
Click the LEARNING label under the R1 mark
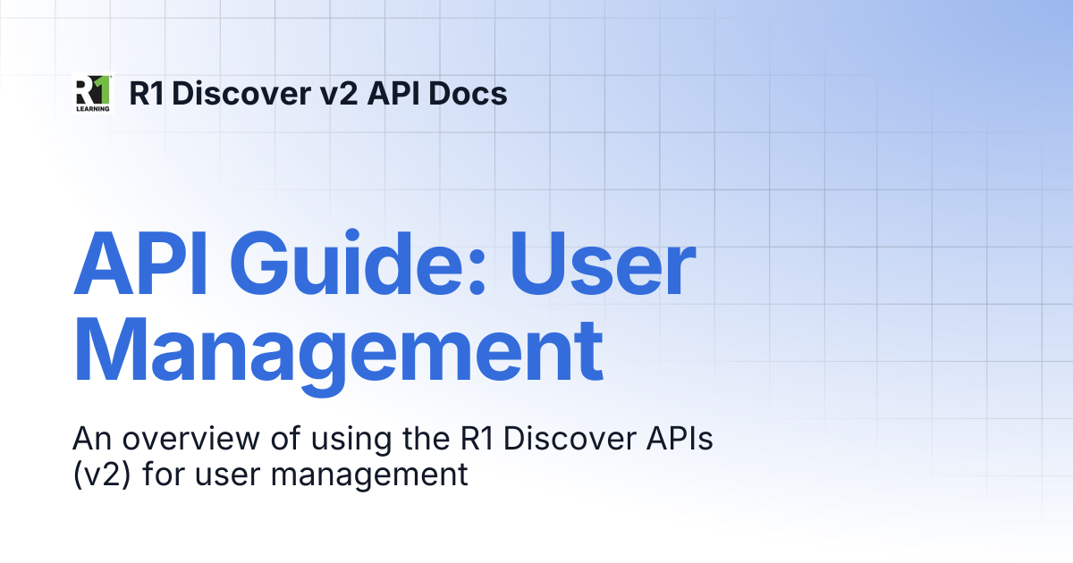[93, 109]
